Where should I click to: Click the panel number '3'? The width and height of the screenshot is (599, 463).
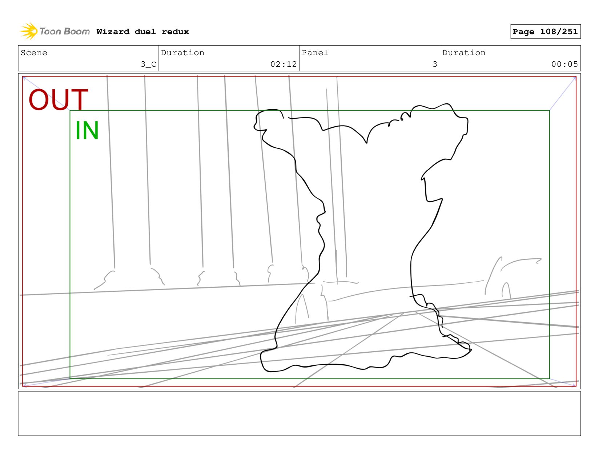[x=435, y=64]
